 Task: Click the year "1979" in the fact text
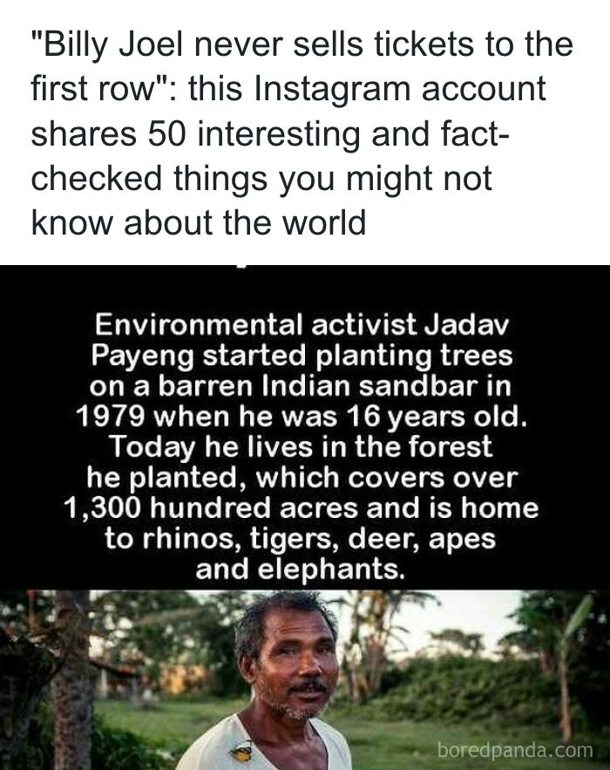[x=111, y=417]
